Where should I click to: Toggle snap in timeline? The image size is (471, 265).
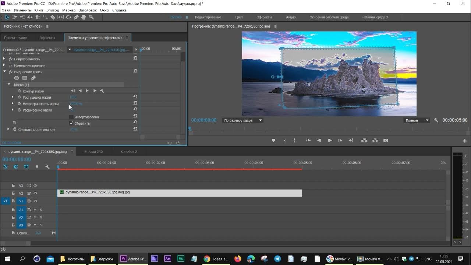(16, 167)
